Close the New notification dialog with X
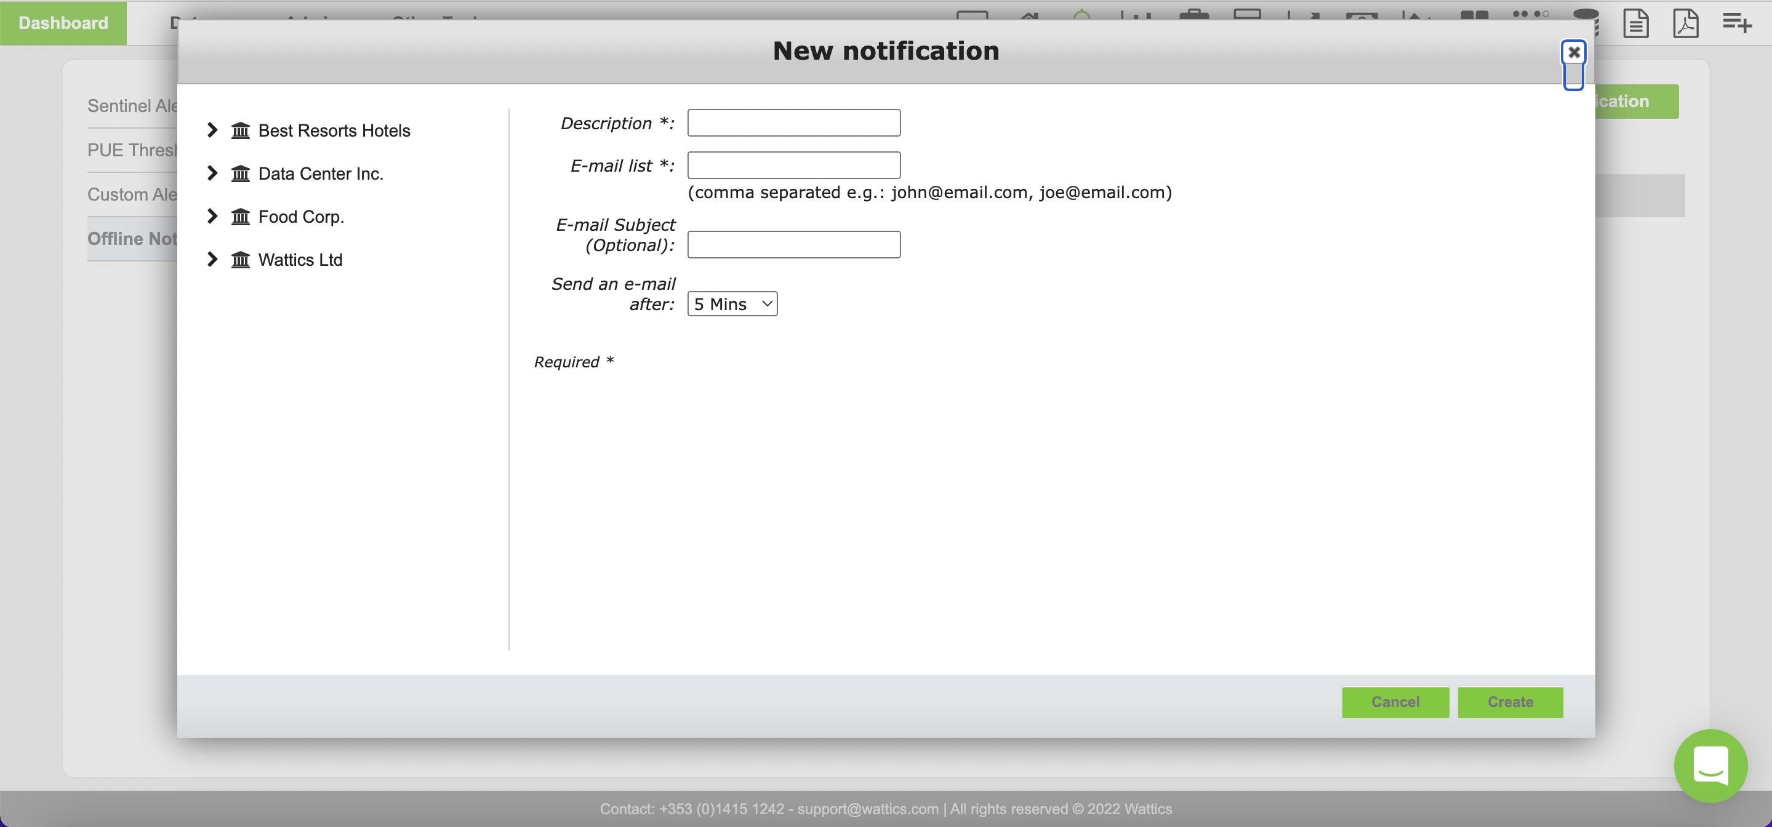The width and height of the screenshot is (1772, 827). 1573,52
